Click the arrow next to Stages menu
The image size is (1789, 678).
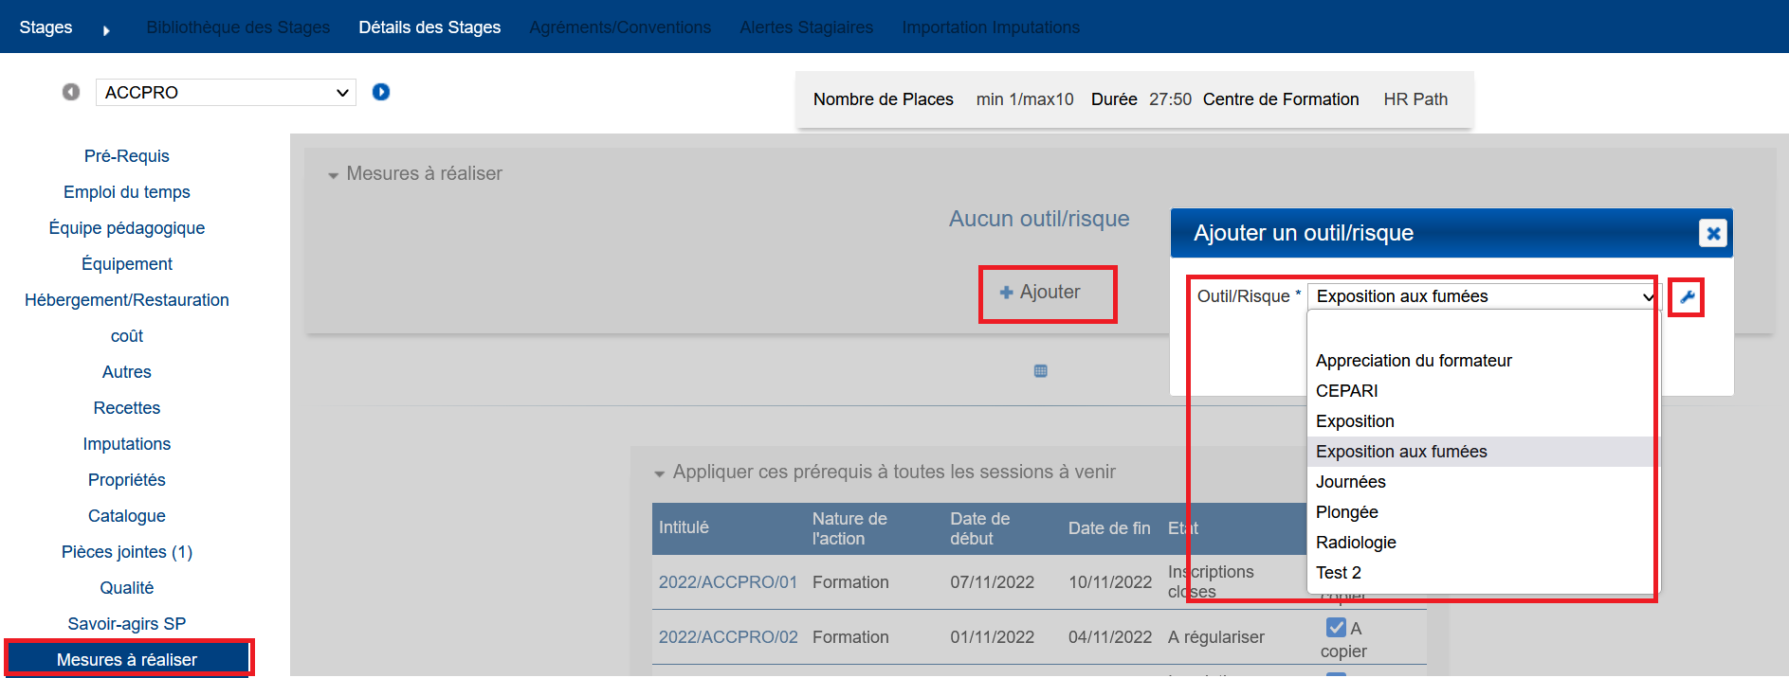(x=106, y=30)
